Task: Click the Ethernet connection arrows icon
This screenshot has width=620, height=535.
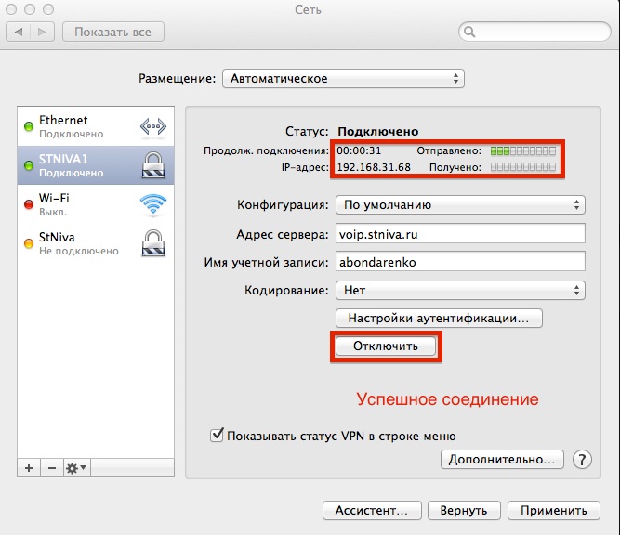Action: click(x=152, y=126)
